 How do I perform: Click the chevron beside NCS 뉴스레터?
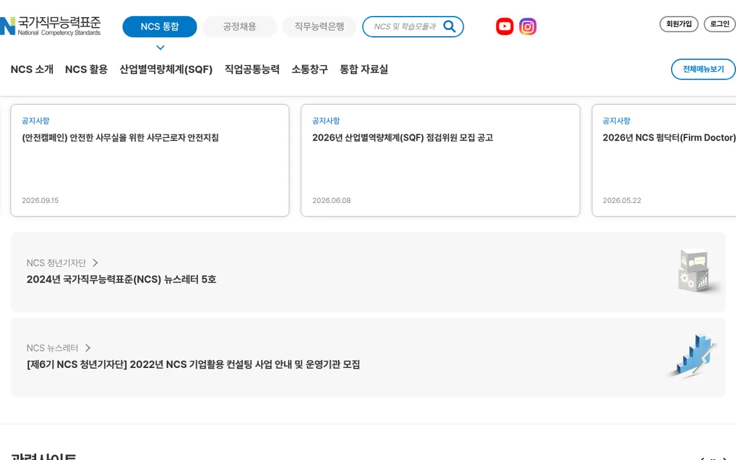pyautogui.click(x=88, y=348)
